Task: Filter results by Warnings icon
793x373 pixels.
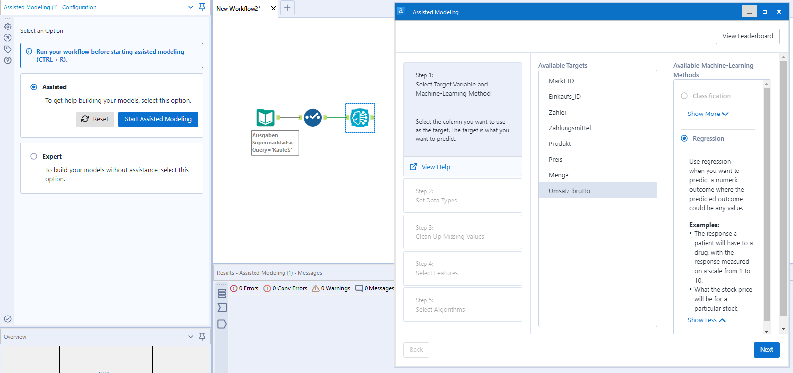Action: click(x=316, y=288)
